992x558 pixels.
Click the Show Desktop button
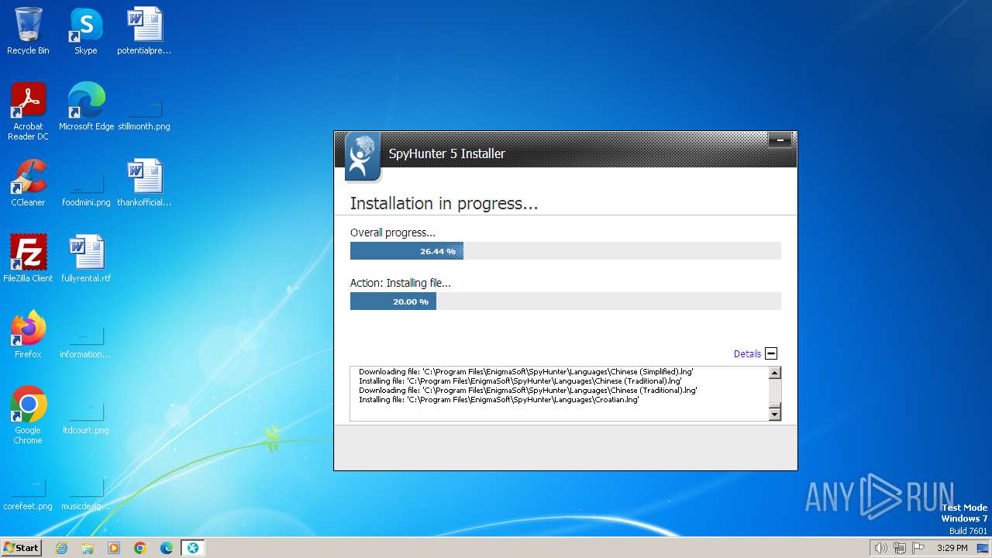(x=983, y=548)
